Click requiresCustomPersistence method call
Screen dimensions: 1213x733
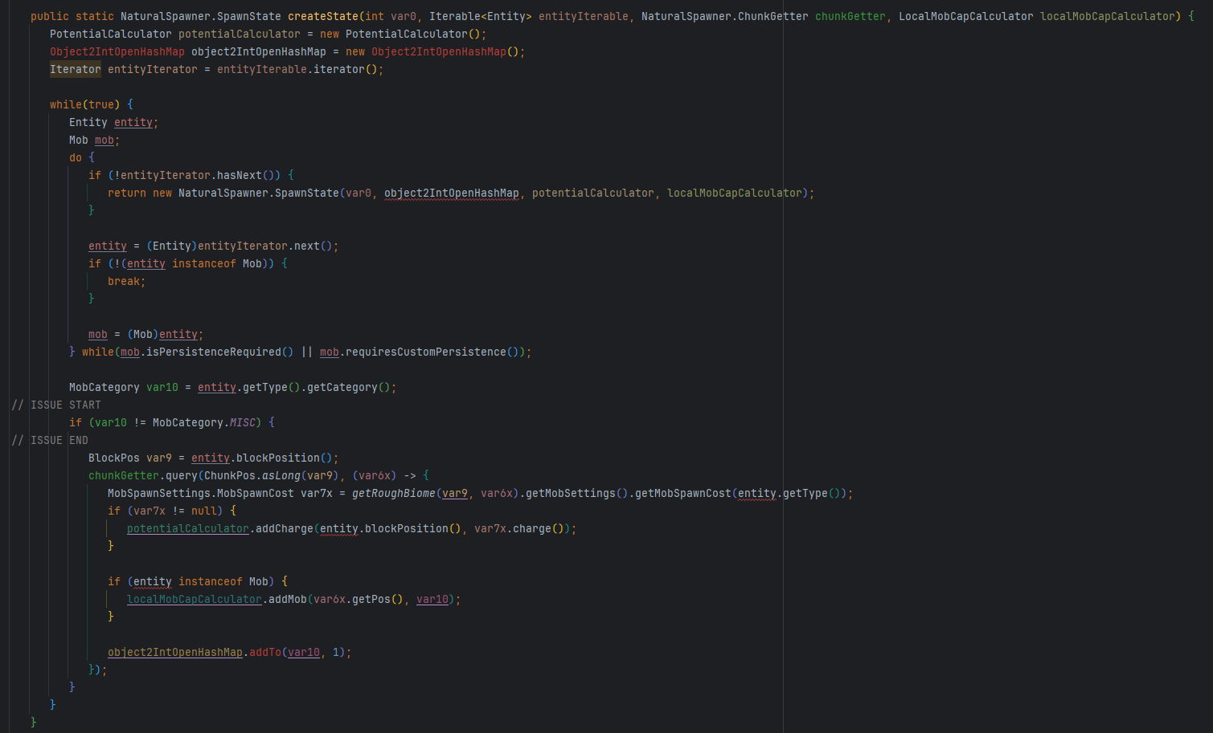426,352
